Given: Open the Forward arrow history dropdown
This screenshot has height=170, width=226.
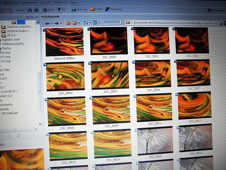Looking at the screenshot, I should point(61,23).
